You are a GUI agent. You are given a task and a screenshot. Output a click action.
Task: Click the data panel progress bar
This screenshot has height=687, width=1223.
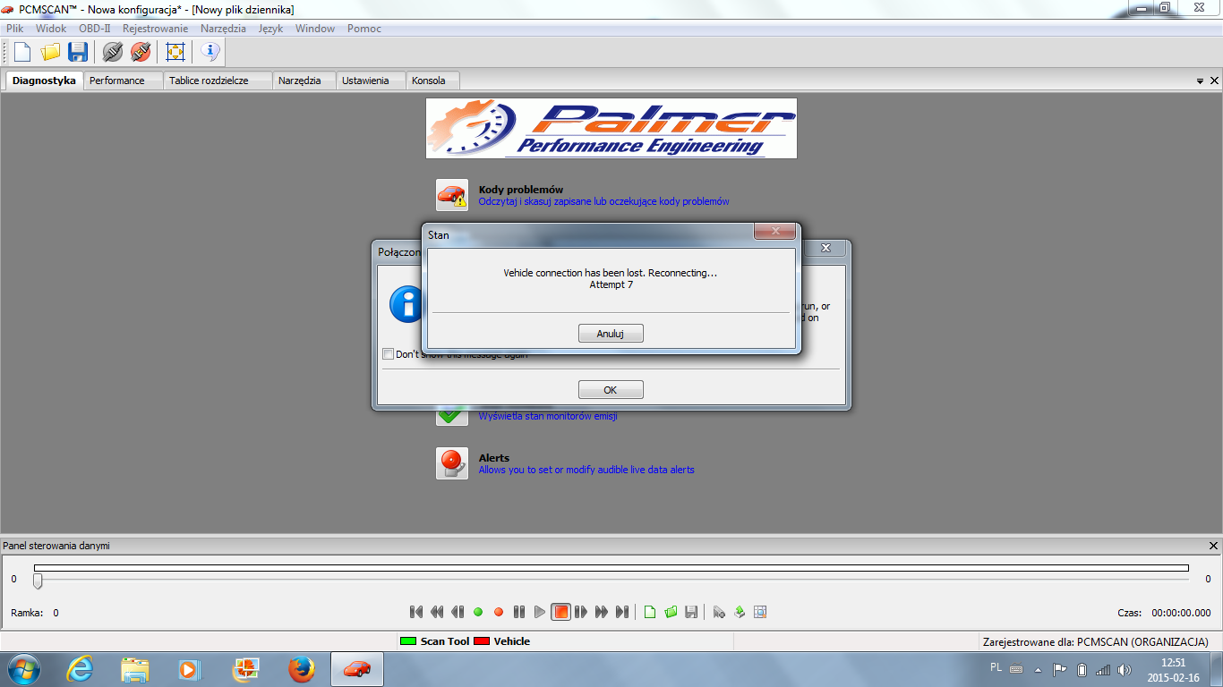coord(611,568)
